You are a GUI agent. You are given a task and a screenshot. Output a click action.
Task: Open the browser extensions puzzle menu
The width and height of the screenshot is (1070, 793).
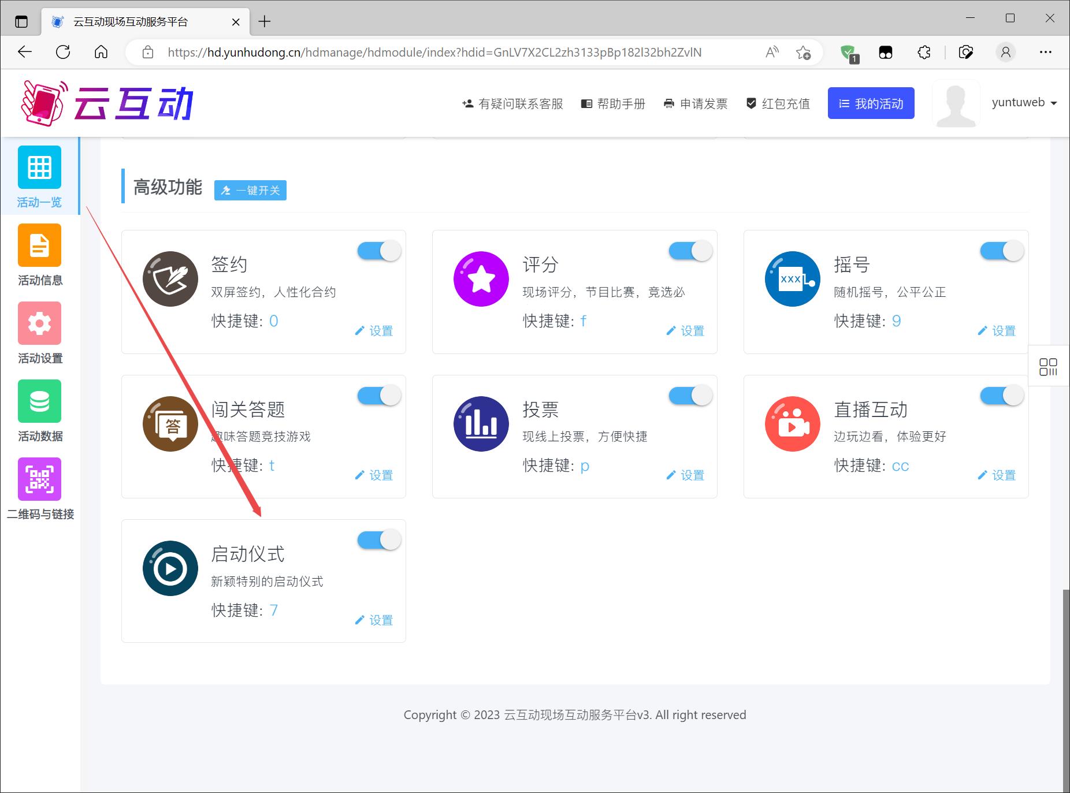924,53
